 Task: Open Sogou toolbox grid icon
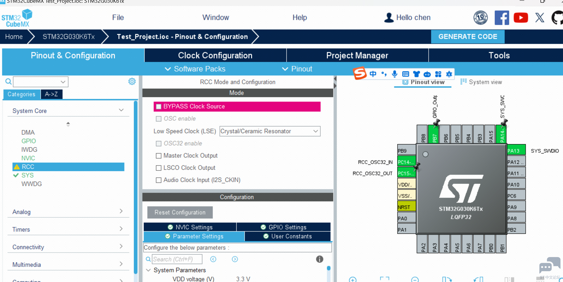click(438, 74)
